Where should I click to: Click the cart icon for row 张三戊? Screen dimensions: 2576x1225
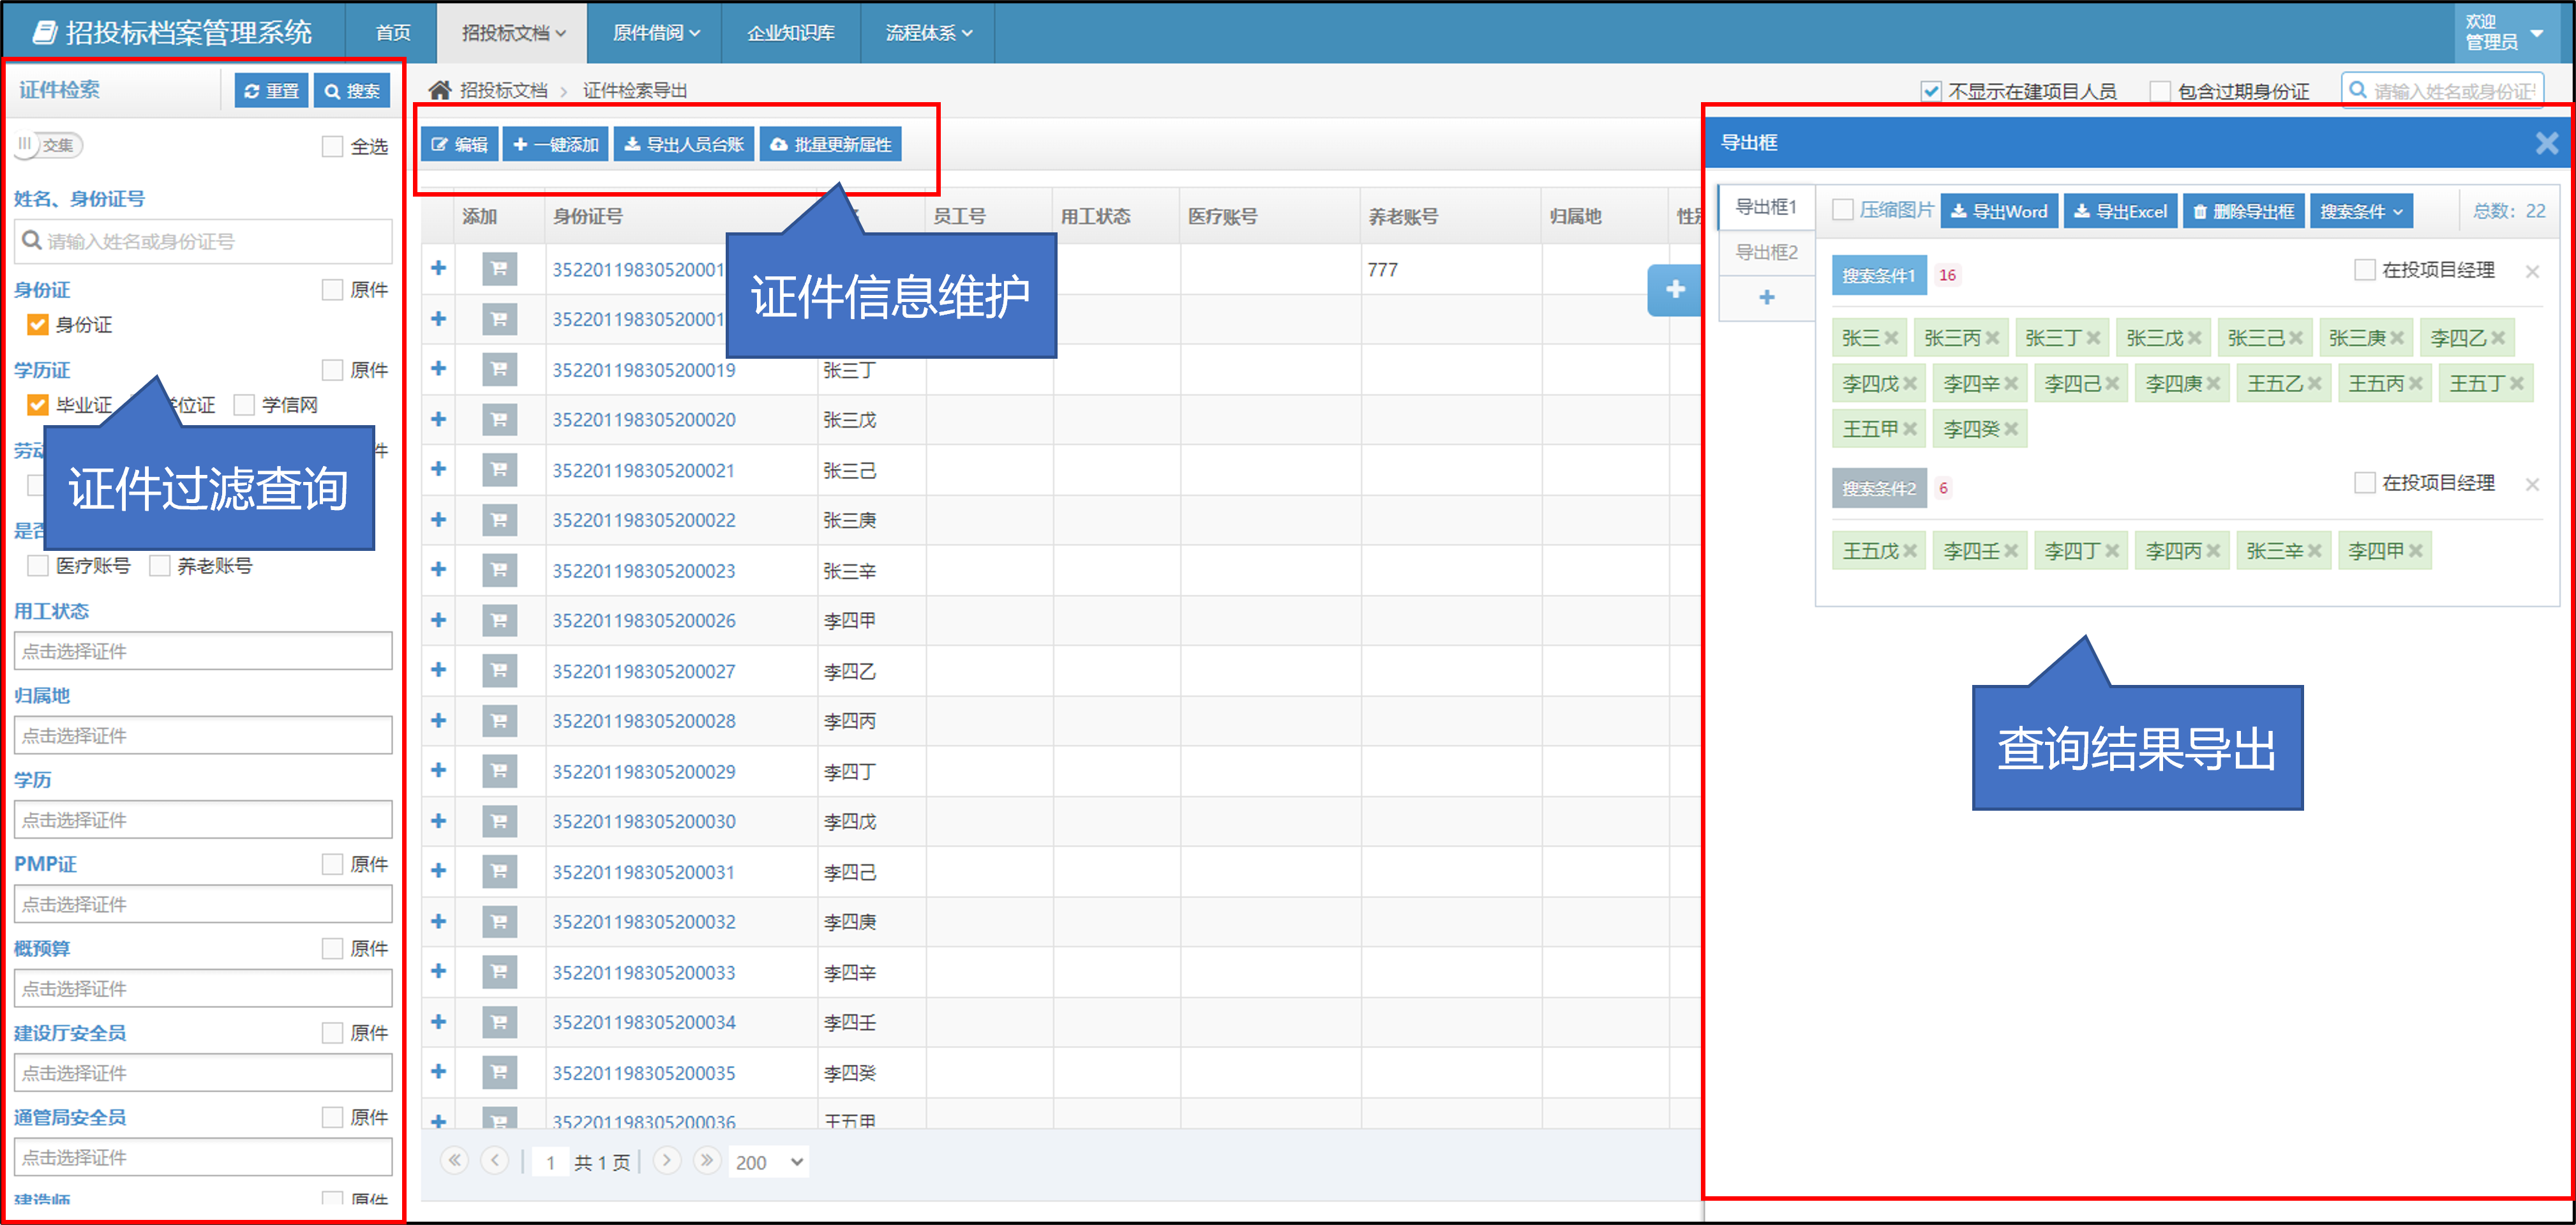pos(499,419)
